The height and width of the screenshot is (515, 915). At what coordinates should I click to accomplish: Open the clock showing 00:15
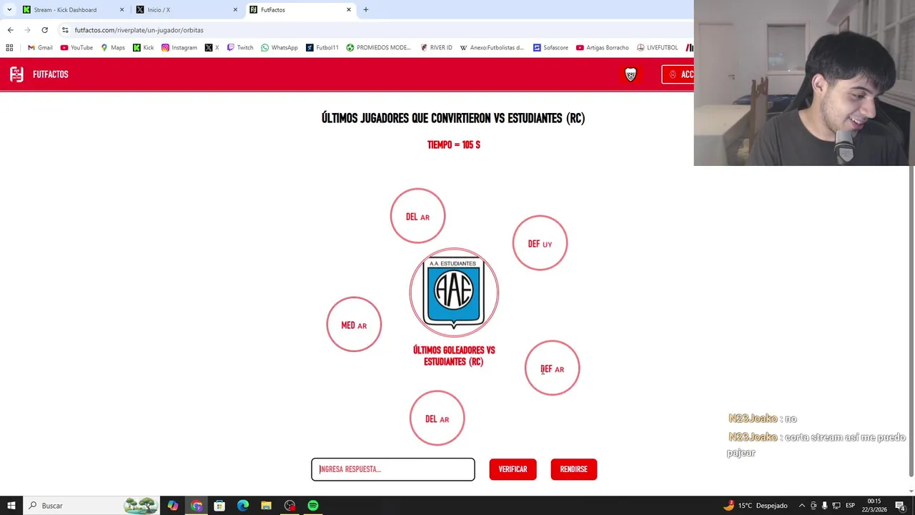tap(875, 506)
